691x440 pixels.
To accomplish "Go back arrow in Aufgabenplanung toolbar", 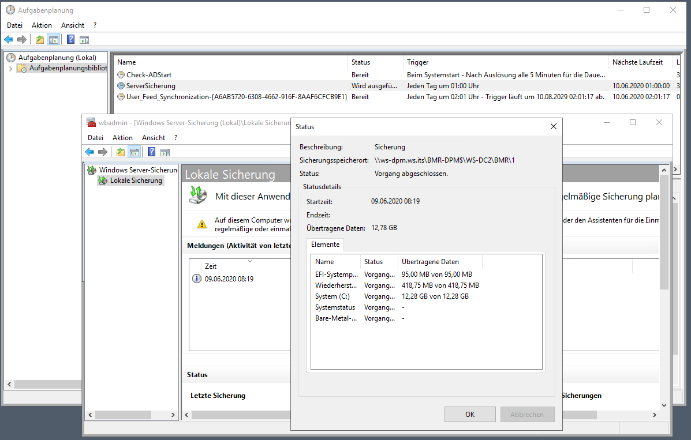I will pyautogui.click(x=9, y=40).
